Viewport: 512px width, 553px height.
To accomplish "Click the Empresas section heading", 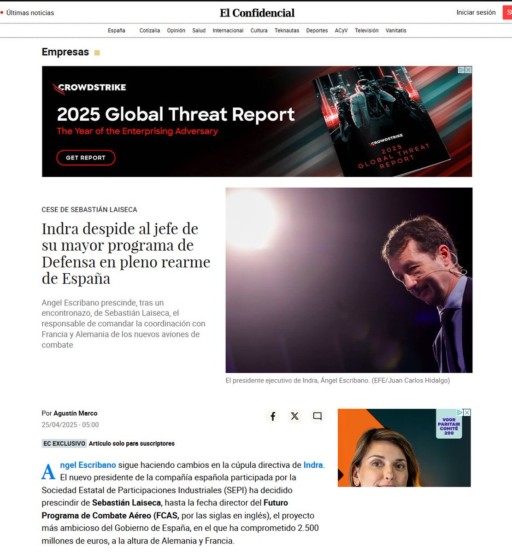I will tap(65, 52).
